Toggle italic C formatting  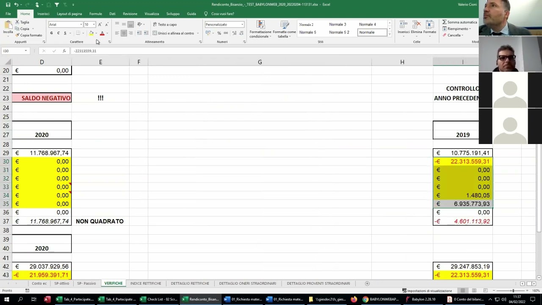coord(58,33)
